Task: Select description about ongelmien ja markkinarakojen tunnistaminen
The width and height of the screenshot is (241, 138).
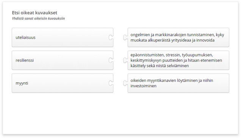Action: pos(178,38)
